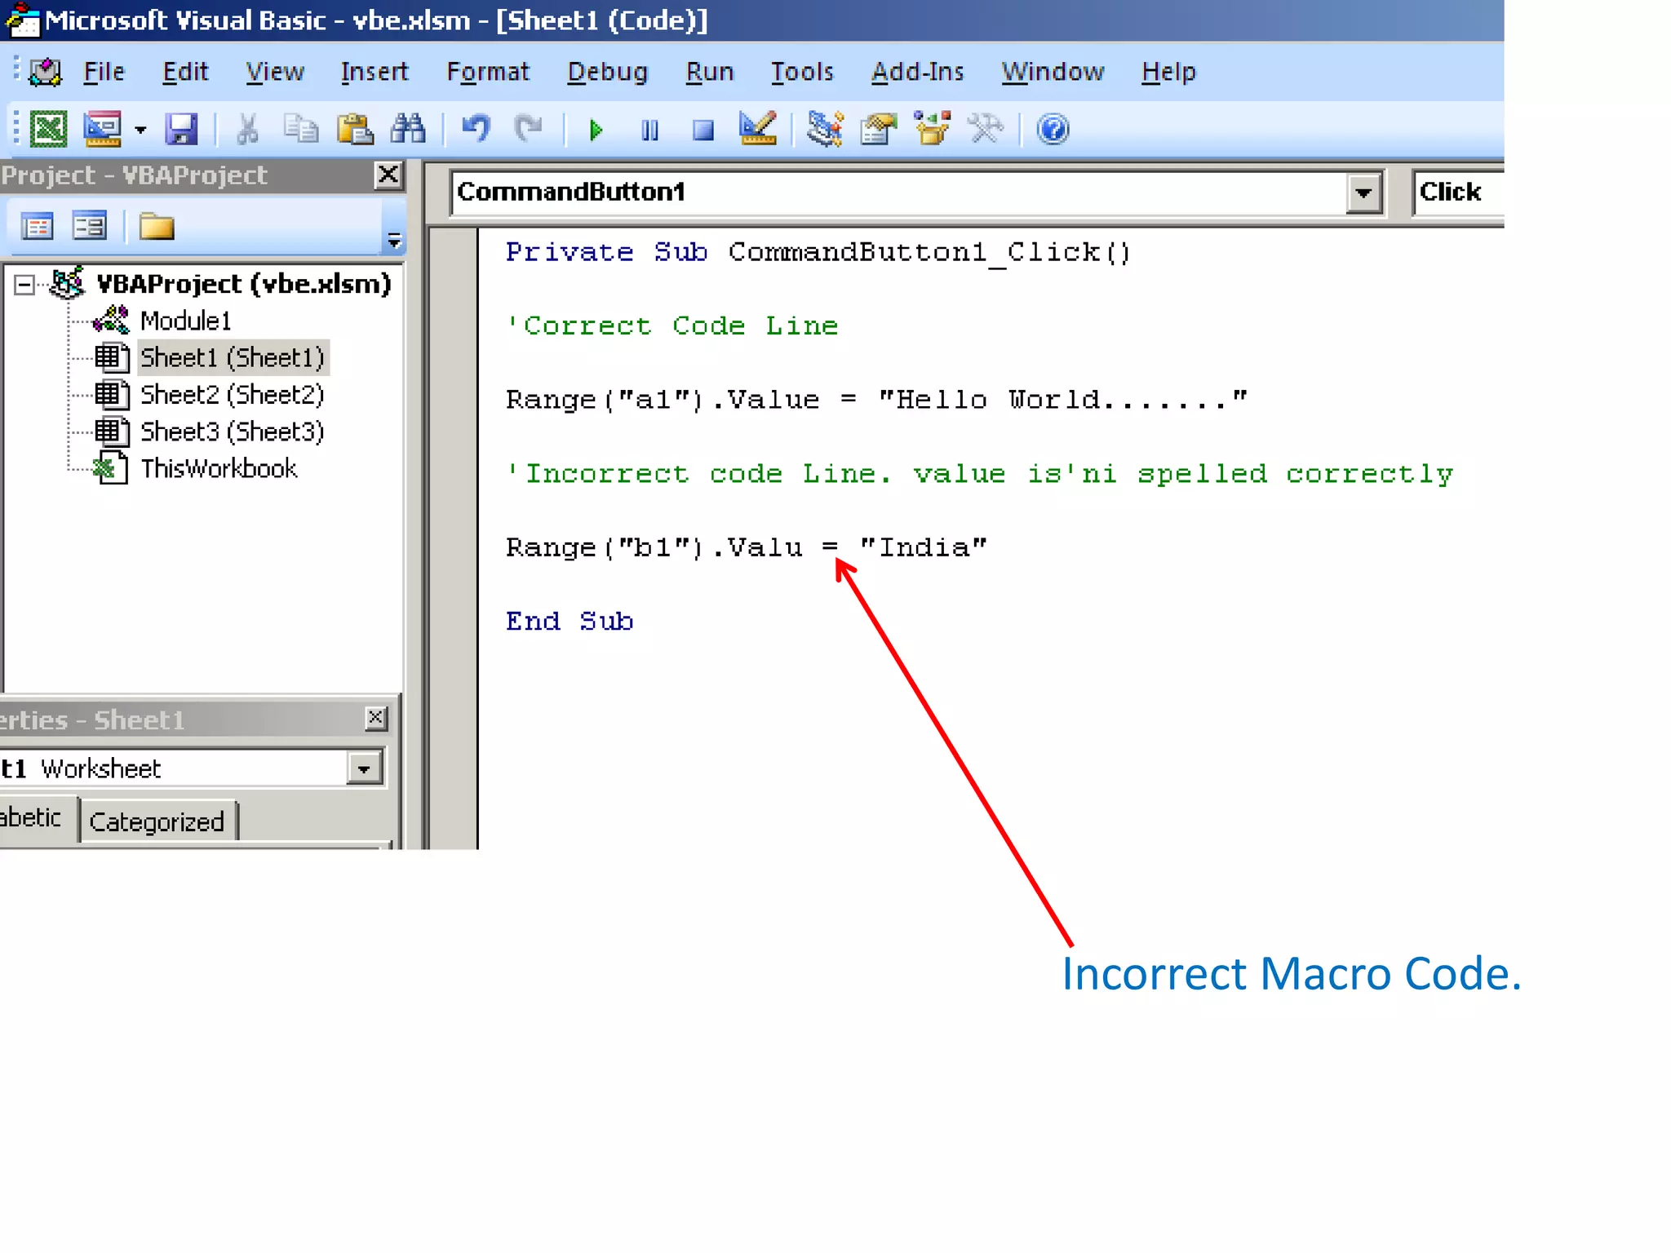Viewport: 1671px width, 1253px height.
Task: Click the Visual Basic title bar icon
Action: 22,20
